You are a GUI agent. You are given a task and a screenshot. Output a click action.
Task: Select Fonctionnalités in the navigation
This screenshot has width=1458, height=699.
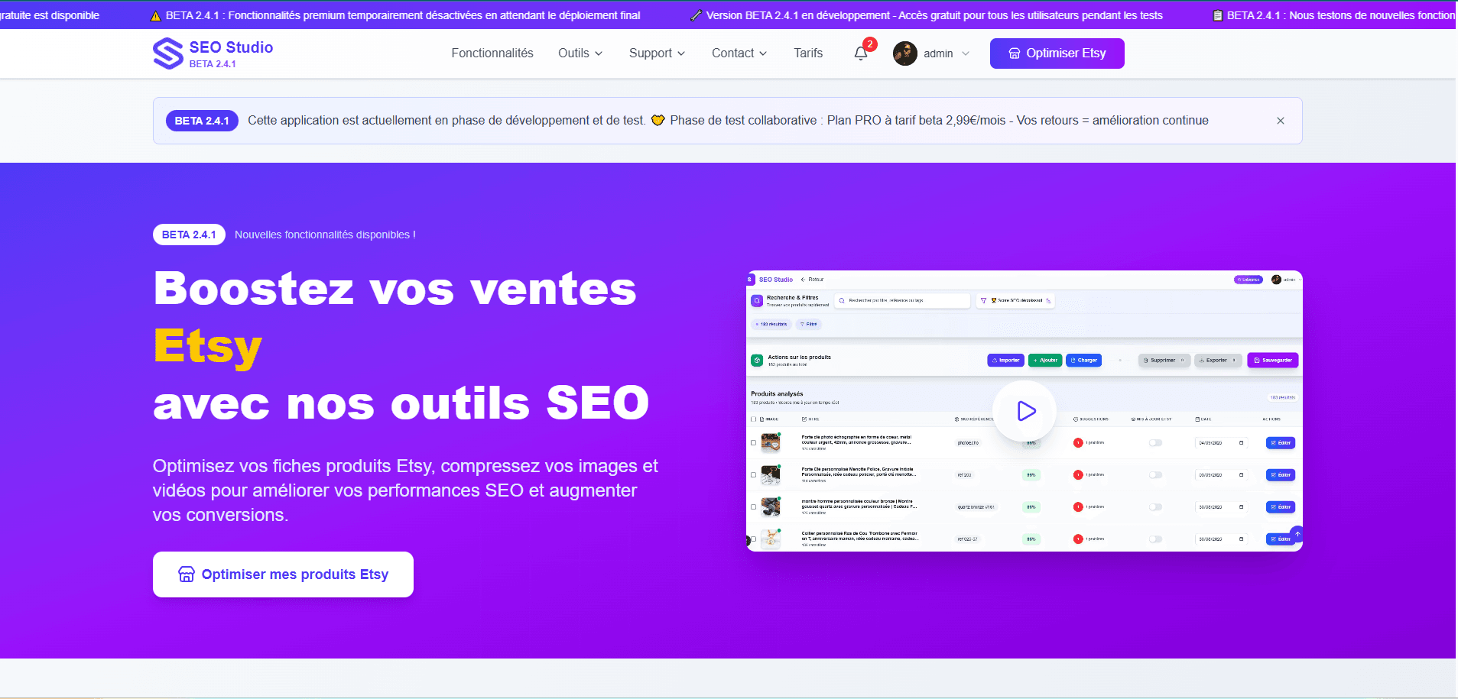pos(492,53)
